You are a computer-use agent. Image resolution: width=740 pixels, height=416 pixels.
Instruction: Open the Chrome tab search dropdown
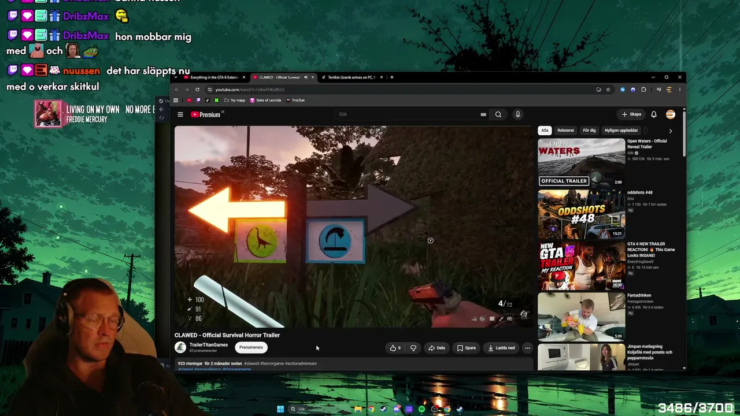(x=176, y=77)
